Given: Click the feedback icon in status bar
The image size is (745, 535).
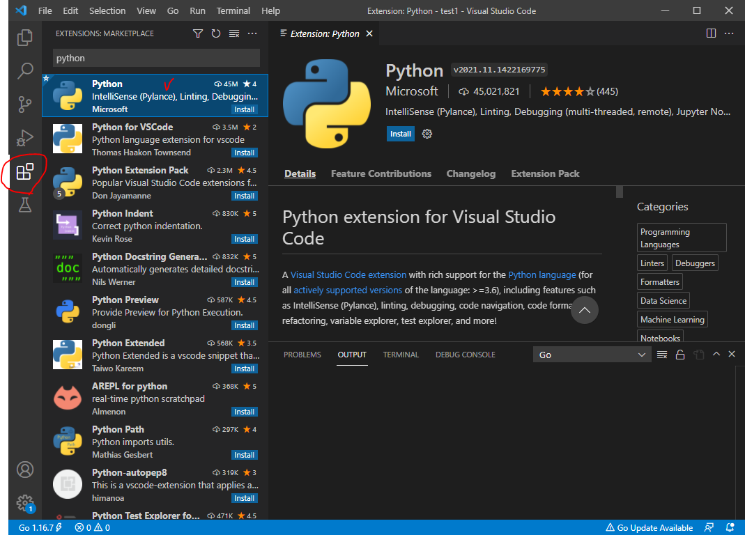Looking at the screenshot, I should coord(709,527).
